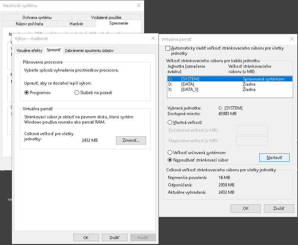
Task: Click the 2938 MB recommended size value
Action: [226, 185]
